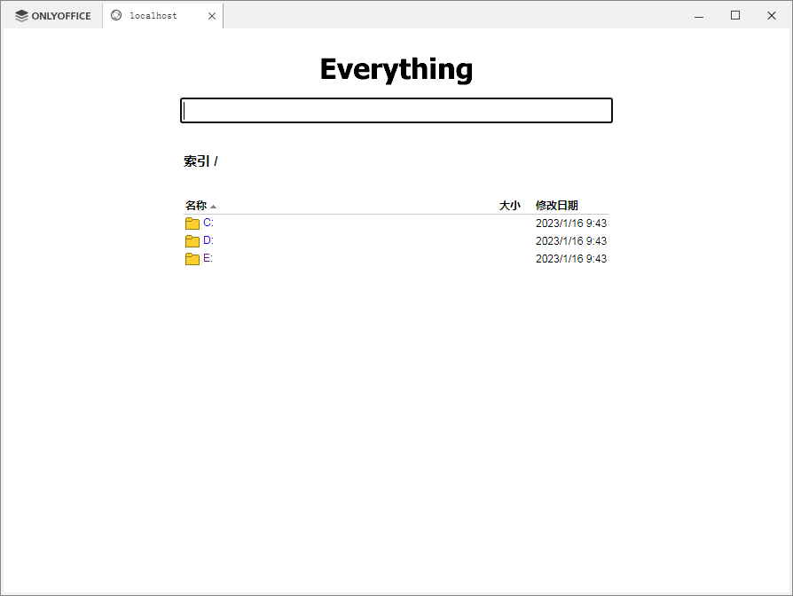793x596 pixels.
Task: Close the localhost tab
Action: (212, 16)
